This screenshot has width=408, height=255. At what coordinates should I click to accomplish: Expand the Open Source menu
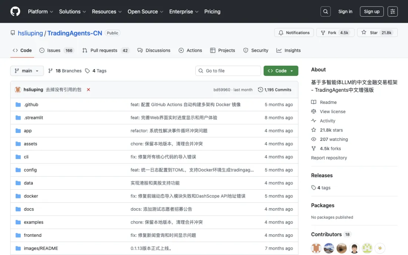(x=145, y=11)
